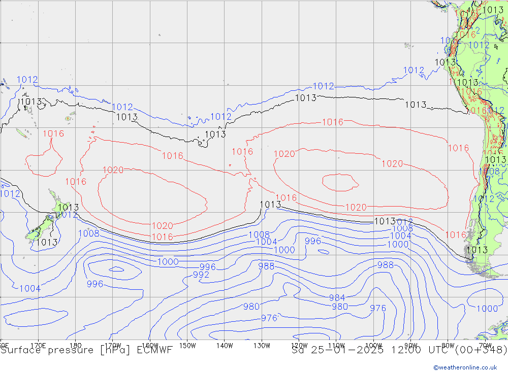
Task: Click the Surface pressure [hPa] ECMWF title
Action: point(86,350)
